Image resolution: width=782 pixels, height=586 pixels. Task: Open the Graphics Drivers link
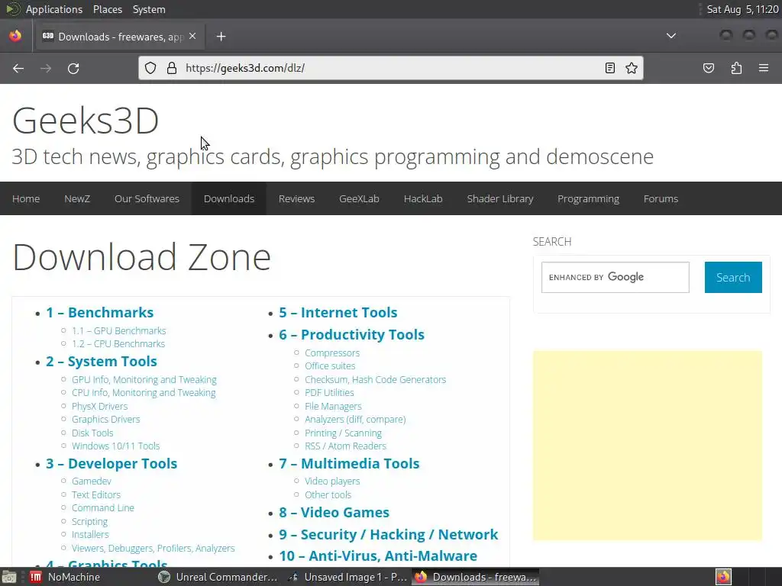pyautogui.click(x=105, y=420)
